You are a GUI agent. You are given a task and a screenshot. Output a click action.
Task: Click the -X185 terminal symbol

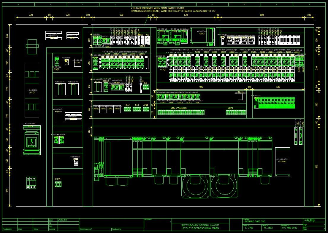pos(58,184)
